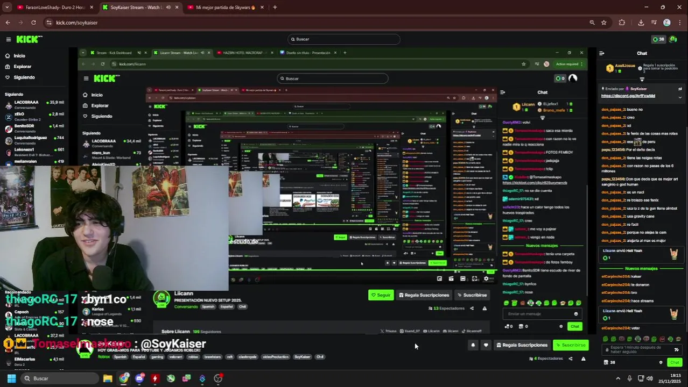Open Explorar in the sidebar

click(x=22, y=67)
